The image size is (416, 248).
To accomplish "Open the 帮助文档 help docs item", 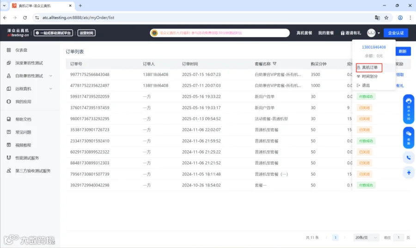I will click(x=23, y=119).
